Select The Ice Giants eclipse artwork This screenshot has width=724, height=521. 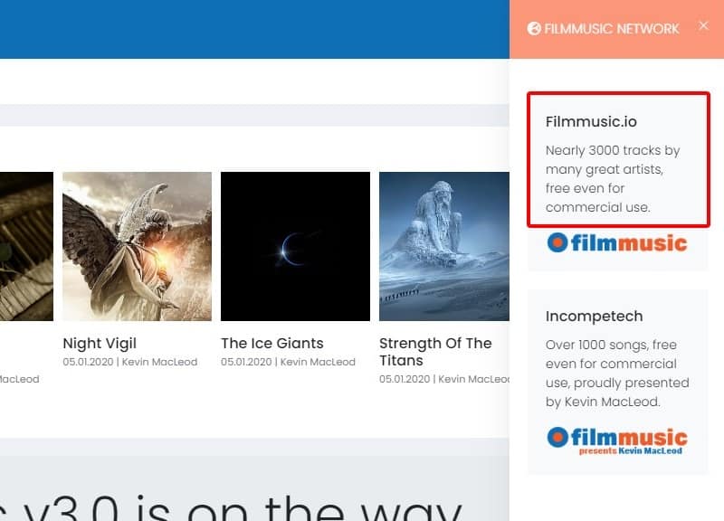pos(295,246)
